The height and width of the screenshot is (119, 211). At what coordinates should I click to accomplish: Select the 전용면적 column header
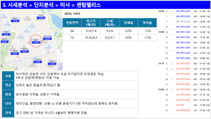72,23
